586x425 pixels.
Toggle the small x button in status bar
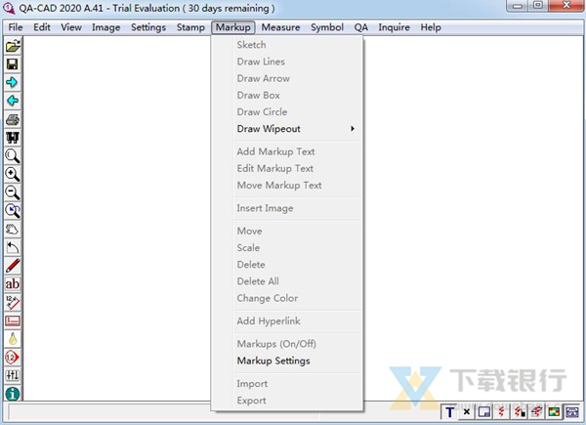tap(467, 413)
